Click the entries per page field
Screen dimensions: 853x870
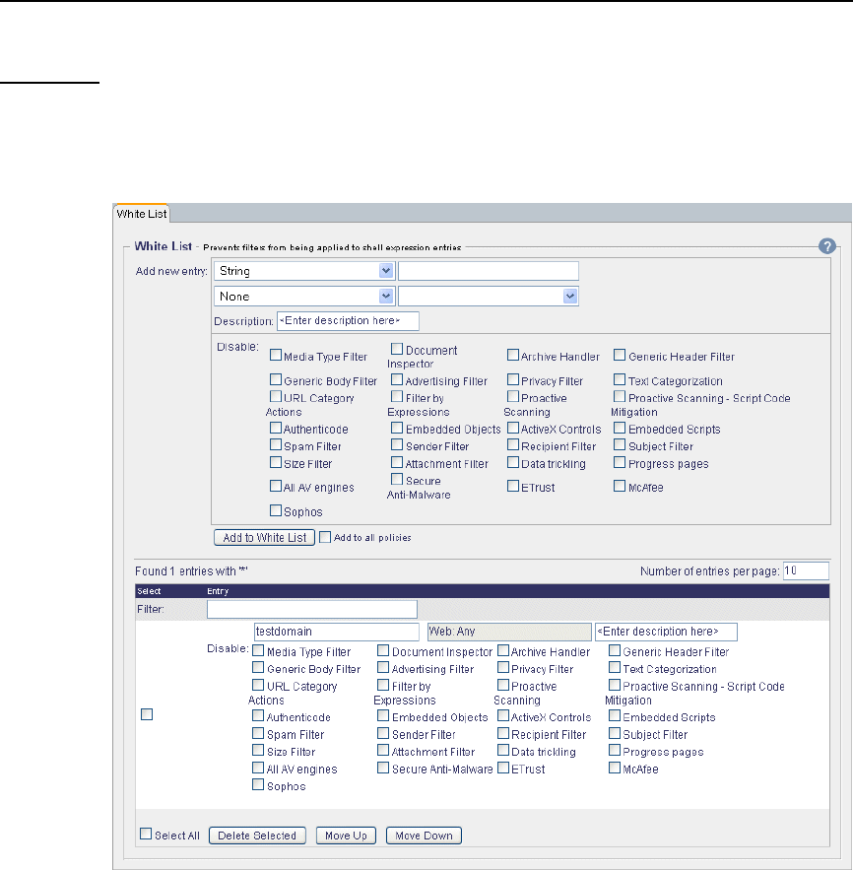[806, 570]
